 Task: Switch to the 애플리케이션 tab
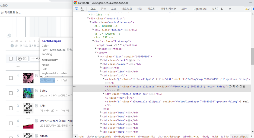tap(168, 9)
